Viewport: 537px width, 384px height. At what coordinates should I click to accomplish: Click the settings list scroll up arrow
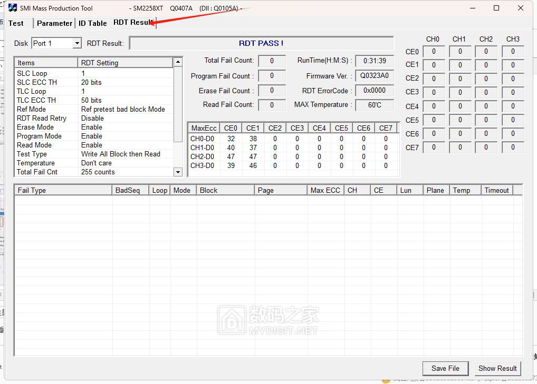(178, 62)
